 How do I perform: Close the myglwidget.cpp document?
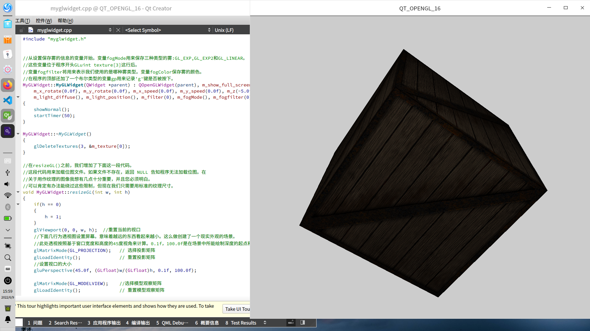[x=118, y=30]
